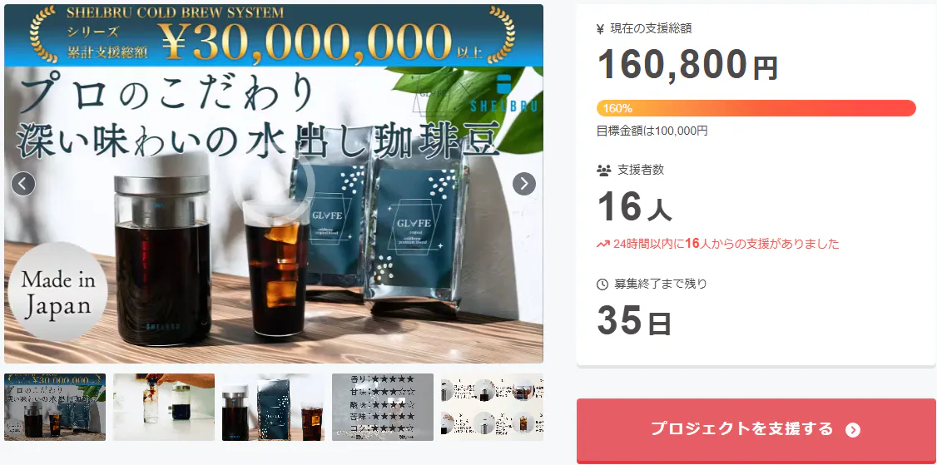Click the yen icon beside 現在の支援総額
The image size is (937, 465).
point(601,28)
